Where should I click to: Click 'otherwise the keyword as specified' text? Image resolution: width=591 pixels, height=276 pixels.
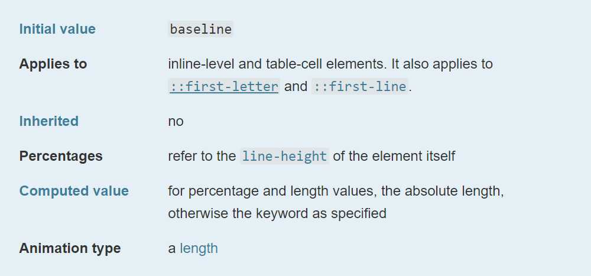[277, 213]
